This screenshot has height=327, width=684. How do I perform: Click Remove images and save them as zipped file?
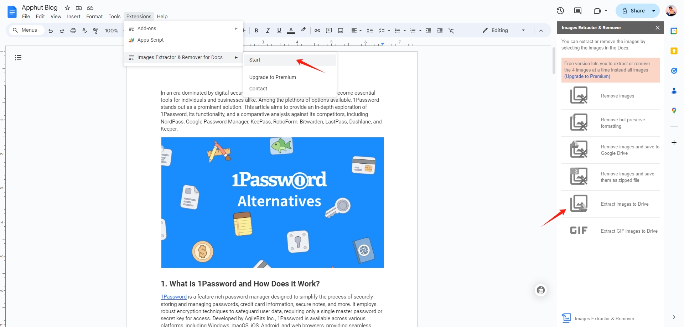point(611,177)
